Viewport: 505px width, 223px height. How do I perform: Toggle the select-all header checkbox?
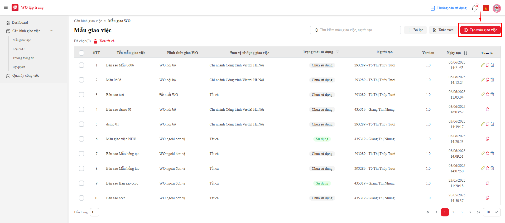coord(81,53)
